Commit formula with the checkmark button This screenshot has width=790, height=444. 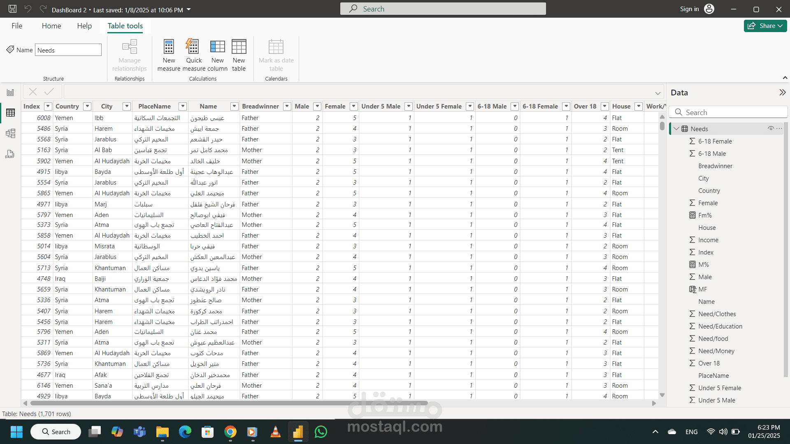click(x=49, y=92)
